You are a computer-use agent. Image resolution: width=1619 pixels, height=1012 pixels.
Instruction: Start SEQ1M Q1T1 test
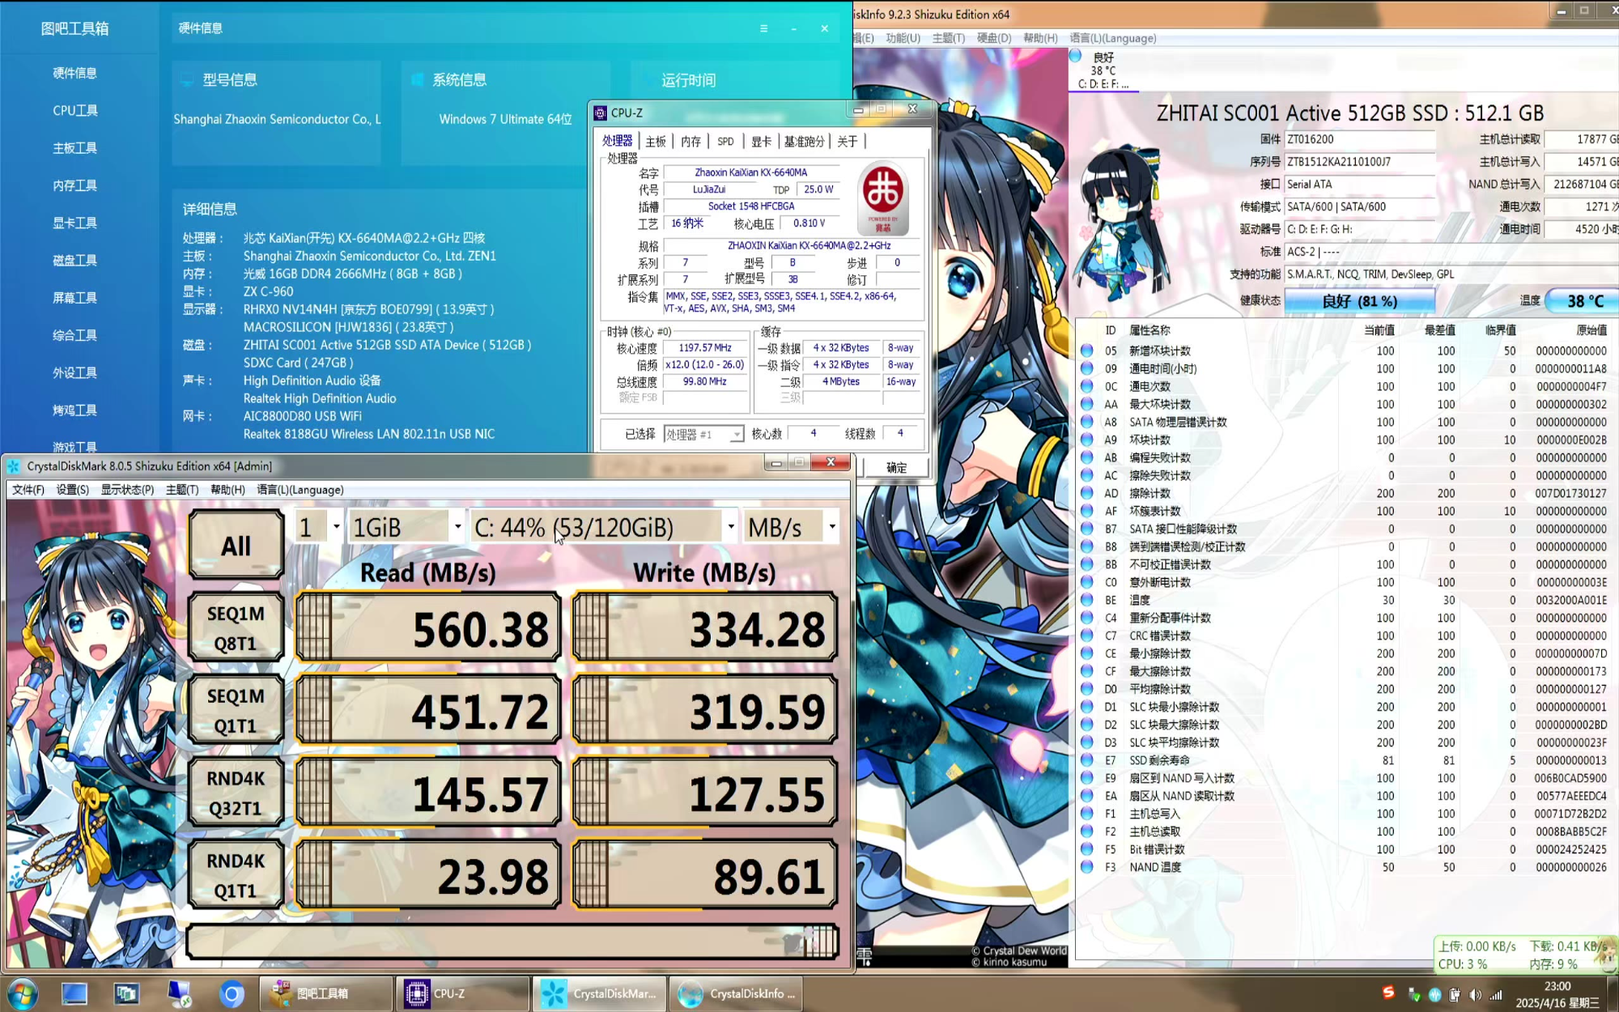(x=236, y=710)
